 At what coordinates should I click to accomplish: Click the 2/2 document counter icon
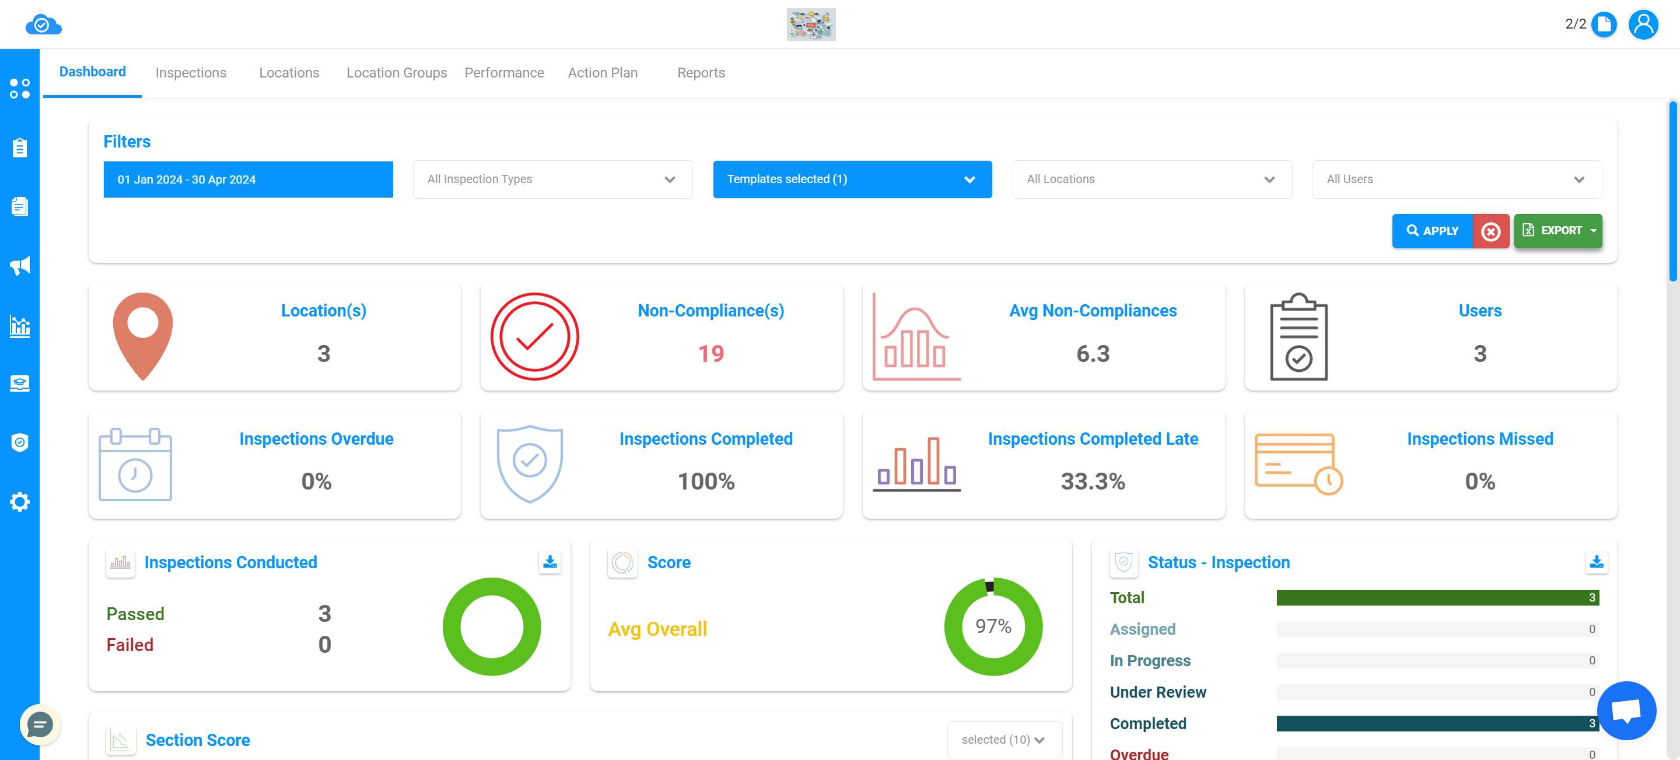tap(1604, 24)
